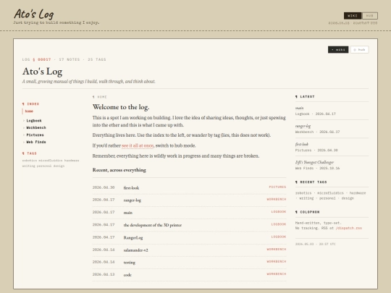Screen dimensions: 391x293
Task: Open salamander-v2 in the recent list
Action: (x=135, y=250)
